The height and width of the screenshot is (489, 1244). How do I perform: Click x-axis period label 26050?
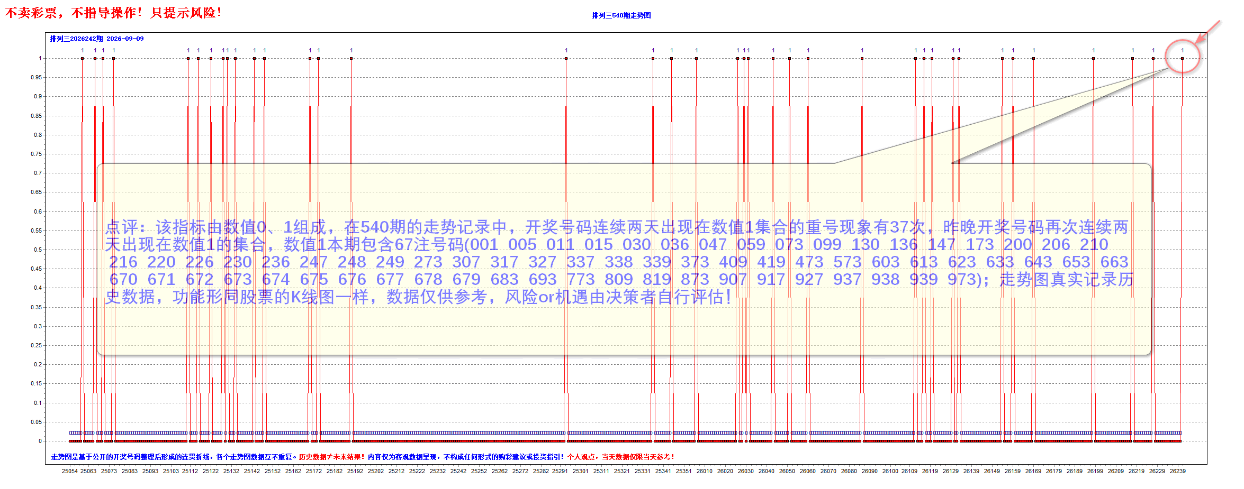coord(787,471)
